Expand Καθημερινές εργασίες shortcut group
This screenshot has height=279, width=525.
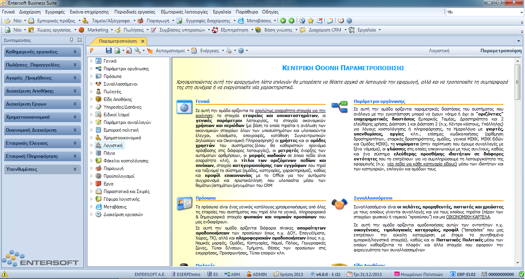[x=75, y=52]
